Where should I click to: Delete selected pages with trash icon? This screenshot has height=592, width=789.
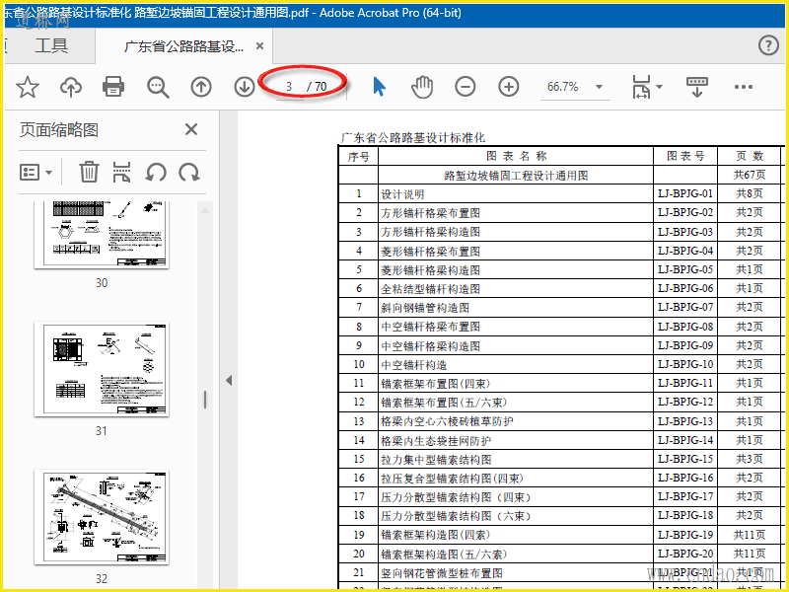click(x=89, y=172)
